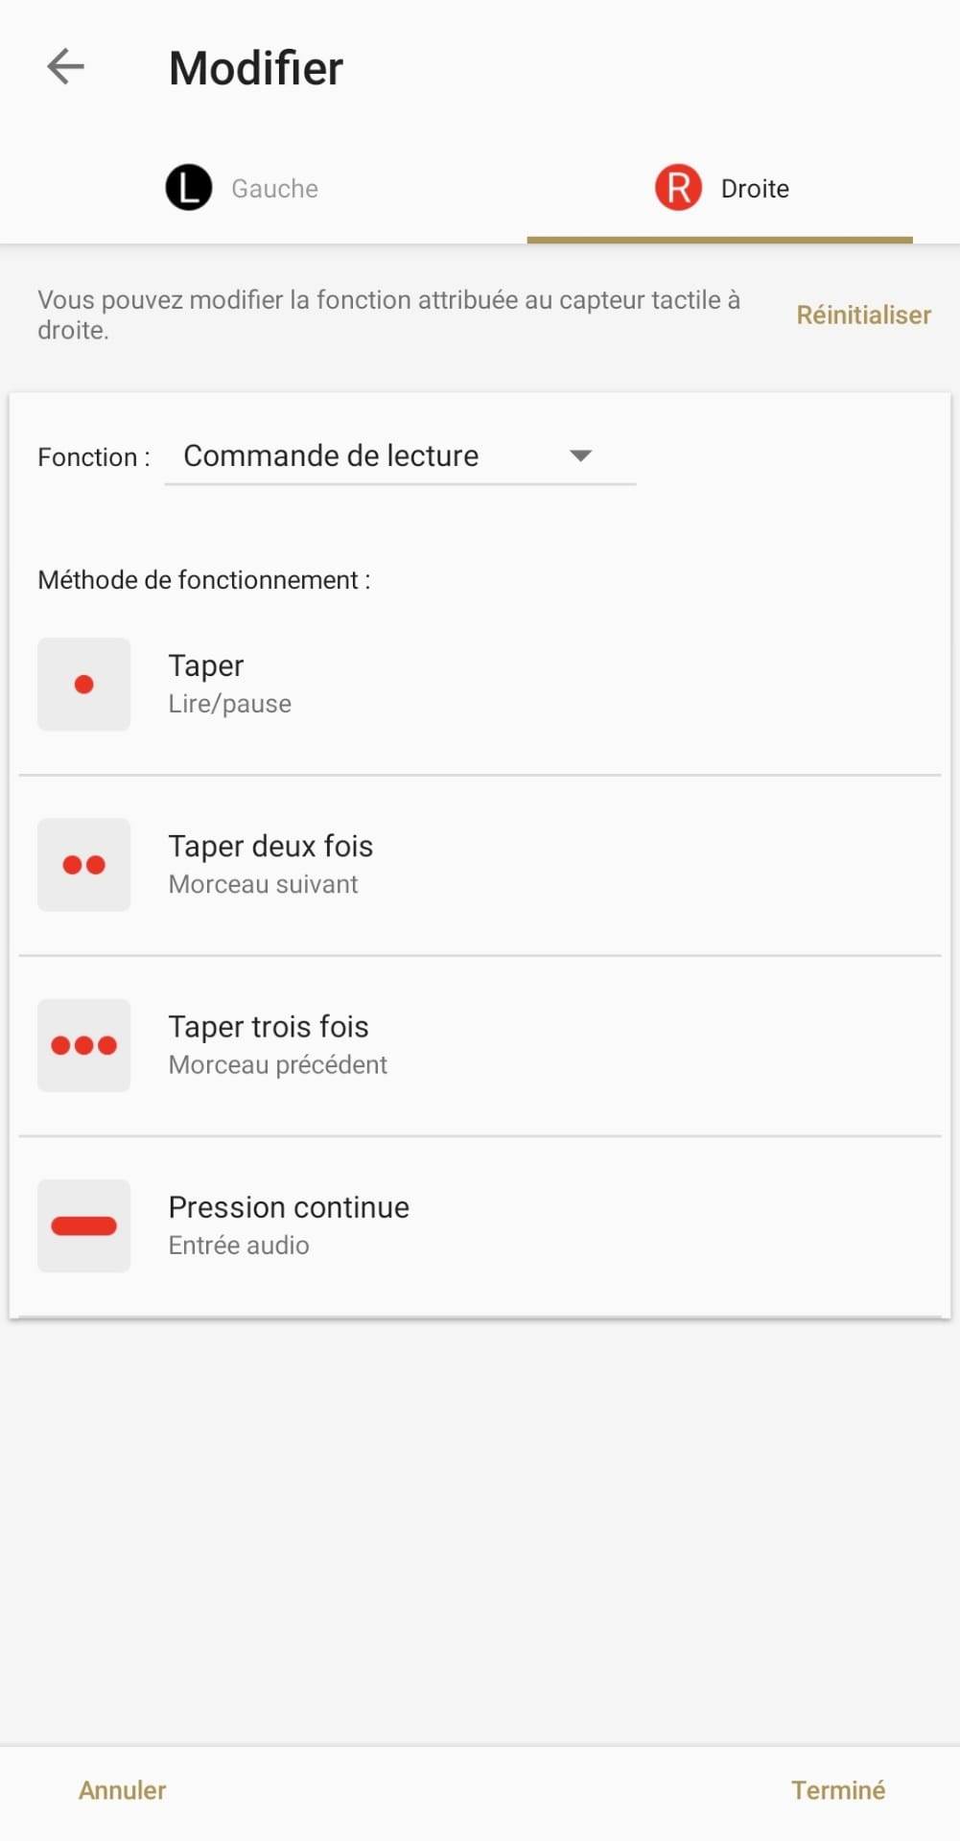This screenshot has width=960, height=1841.
Task: Open the Fonction dropdown arrow
Action: coord(580,455)
